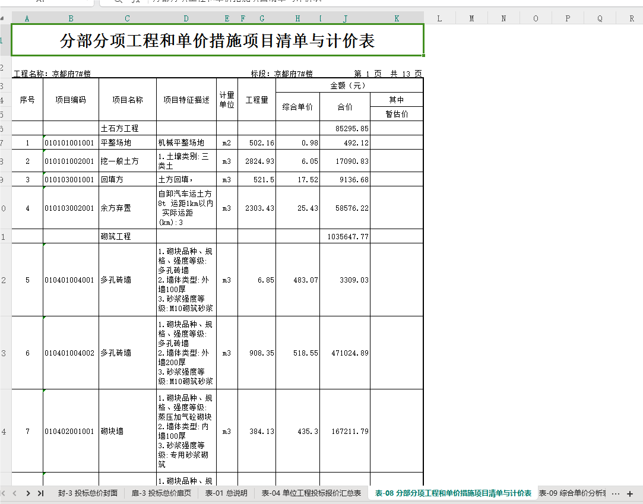
Task: Jump to the last sheet with navigation arrow
Action: click(x=40, y=493)
